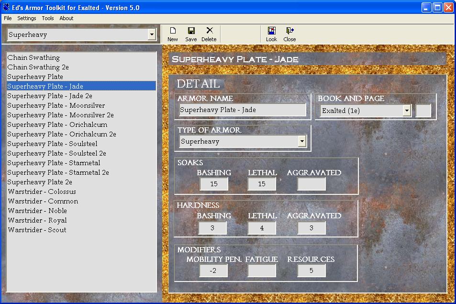Select Superheavy Plate - Starmetal 2e
Viewport: 456px width, 304px height.
click(81, 172)
